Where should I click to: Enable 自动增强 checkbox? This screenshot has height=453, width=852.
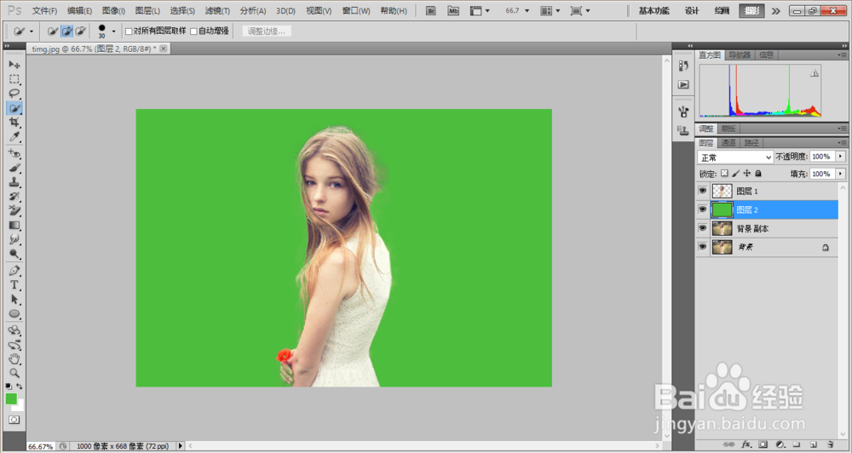[193, 32]
